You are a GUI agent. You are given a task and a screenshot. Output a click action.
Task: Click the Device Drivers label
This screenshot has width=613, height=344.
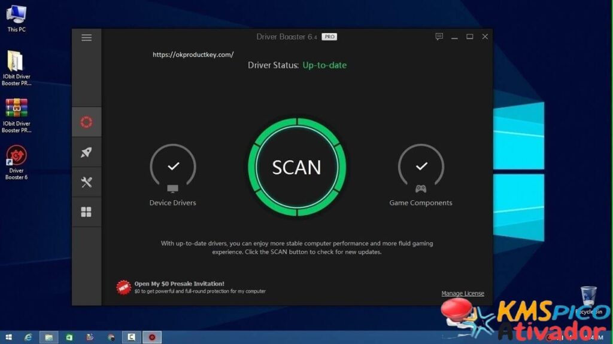173,203
